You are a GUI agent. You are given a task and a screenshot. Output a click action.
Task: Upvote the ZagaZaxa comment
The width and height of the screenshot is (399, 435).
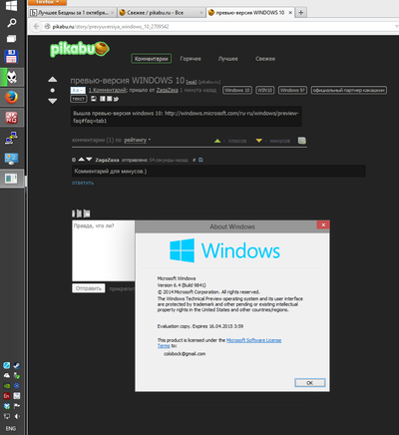point(81,160)
